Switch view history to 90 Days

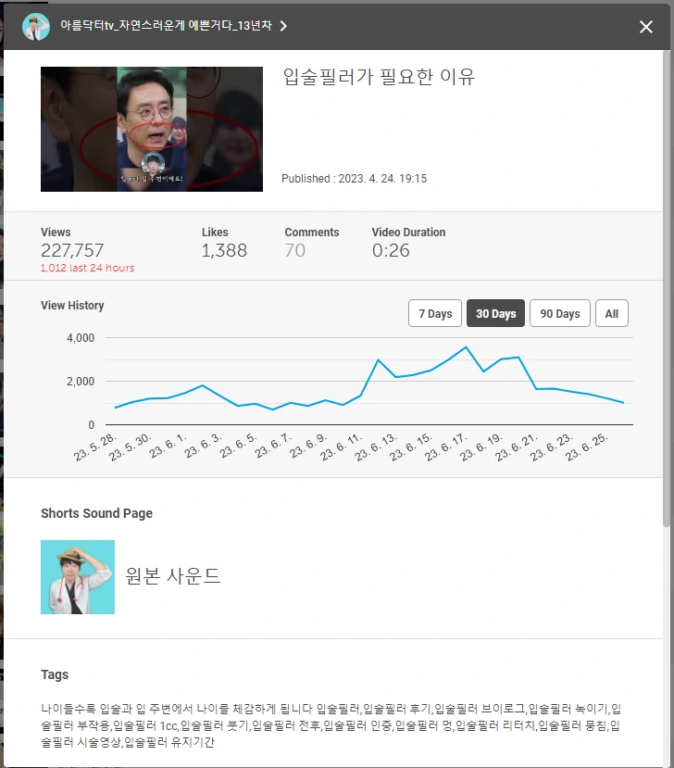[x=560, y=313]
